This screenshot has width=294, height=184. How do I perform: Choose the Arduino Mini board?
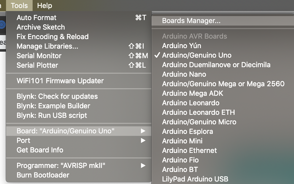pyautogui.click(x=223, y=141)
